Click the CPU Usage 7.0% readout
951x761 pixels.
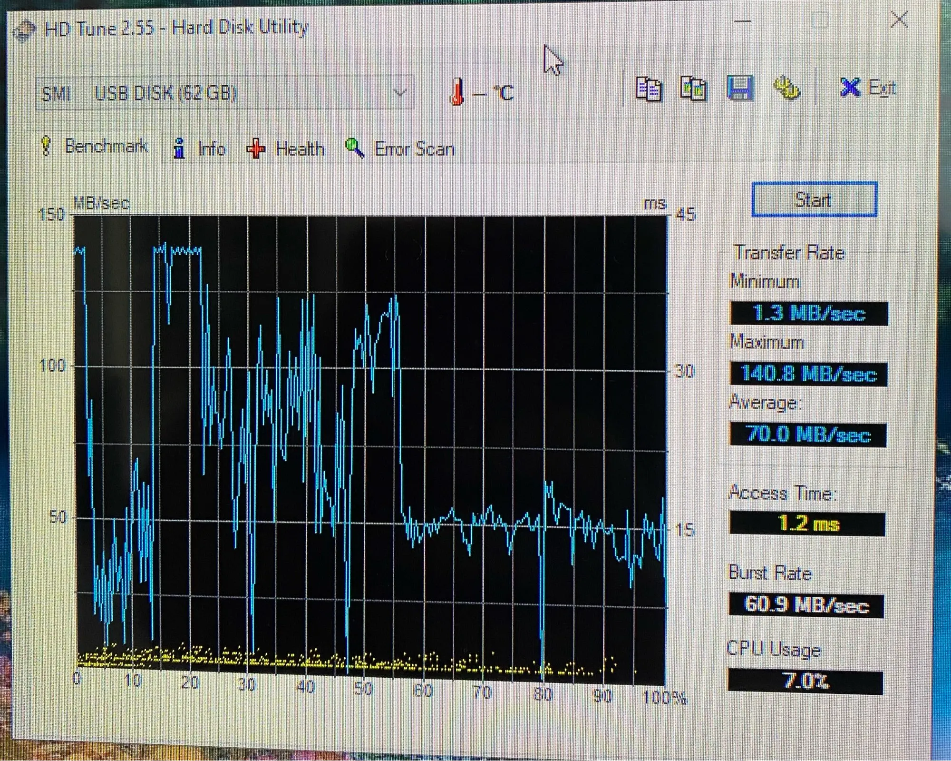(x=805, y=682)
